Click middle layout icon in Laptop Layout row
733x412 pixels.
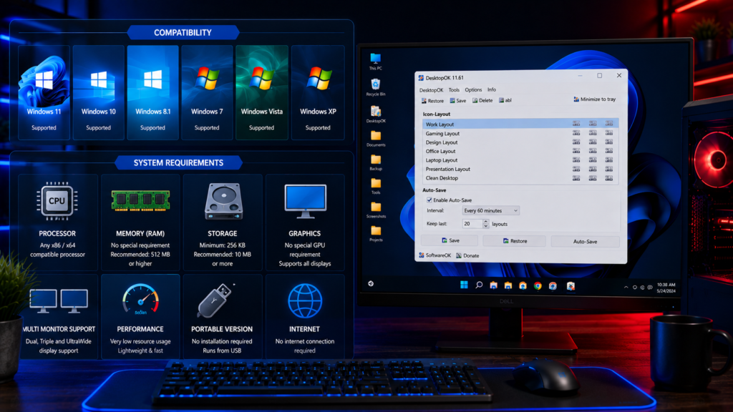pos(593,160)
